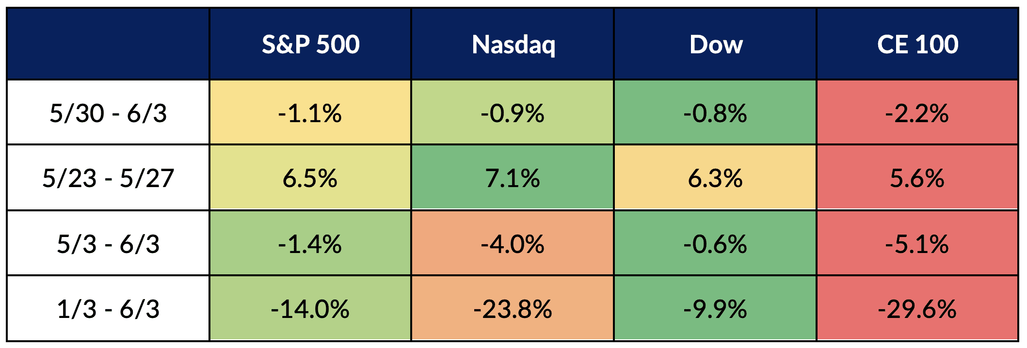Click the -0.6% Dow cell
Image resolution: width=1027 pixels, height=348 pixels.
coord(716,243)
